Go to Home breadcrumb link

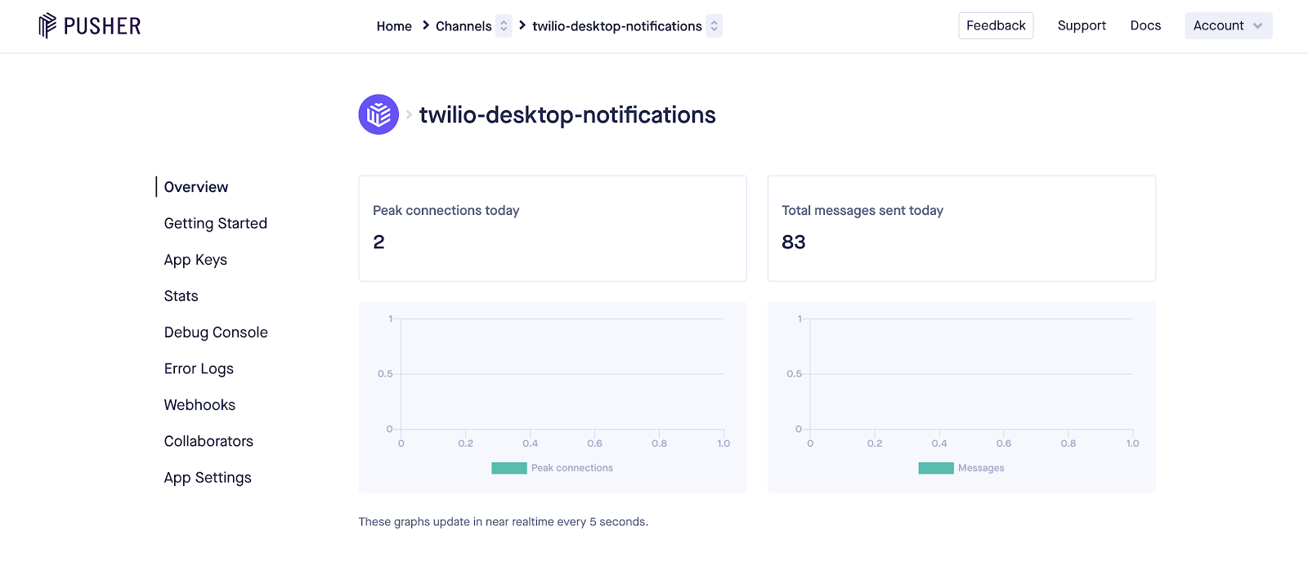394,26
